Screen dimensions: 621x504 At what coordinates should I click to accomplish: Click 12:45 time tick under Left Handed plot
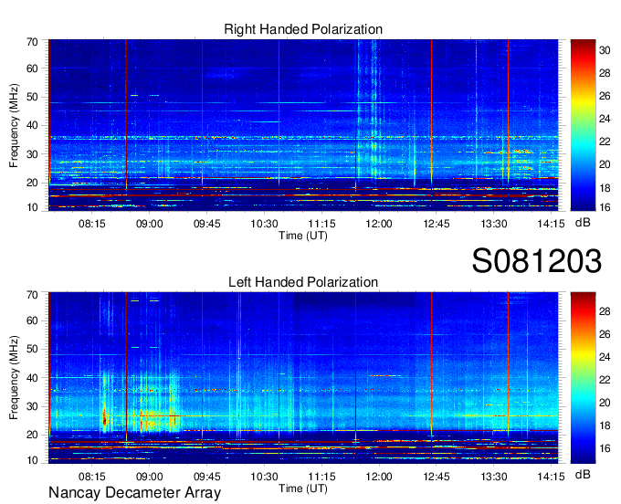click(437, 477)
